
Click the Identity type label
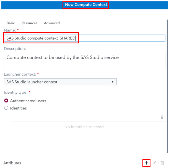point(16,92)
